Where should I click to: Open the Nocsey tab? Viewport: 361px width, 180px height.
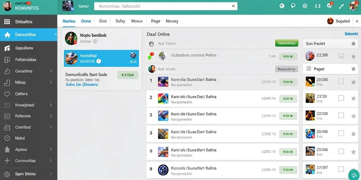172,21
